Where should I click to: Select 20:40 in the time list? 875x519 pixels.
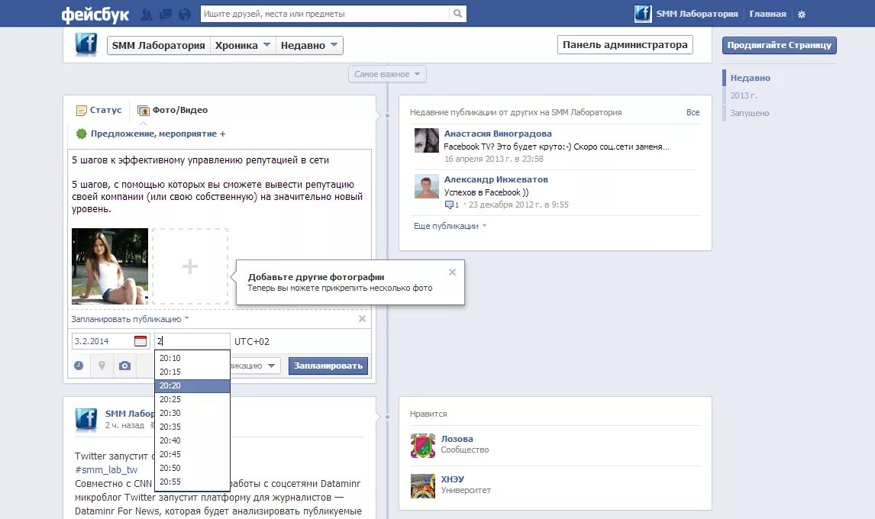click(192, 440)
